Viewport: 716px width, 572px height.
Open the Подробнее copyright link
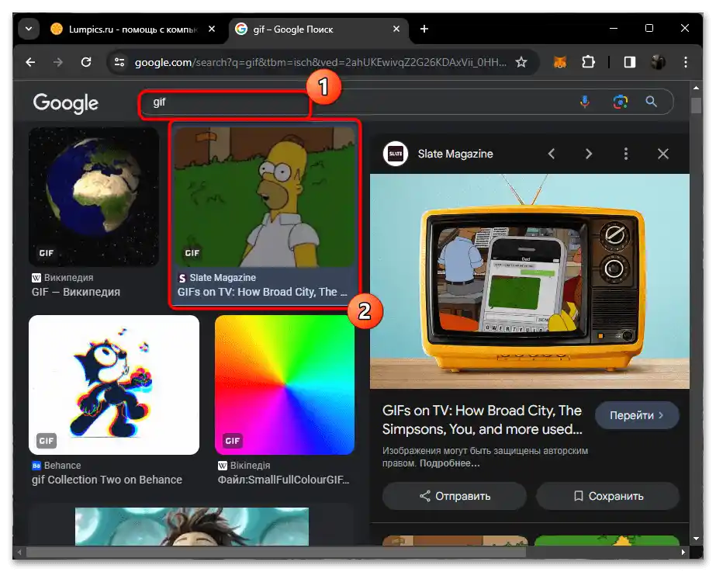(x=449, y=463)
